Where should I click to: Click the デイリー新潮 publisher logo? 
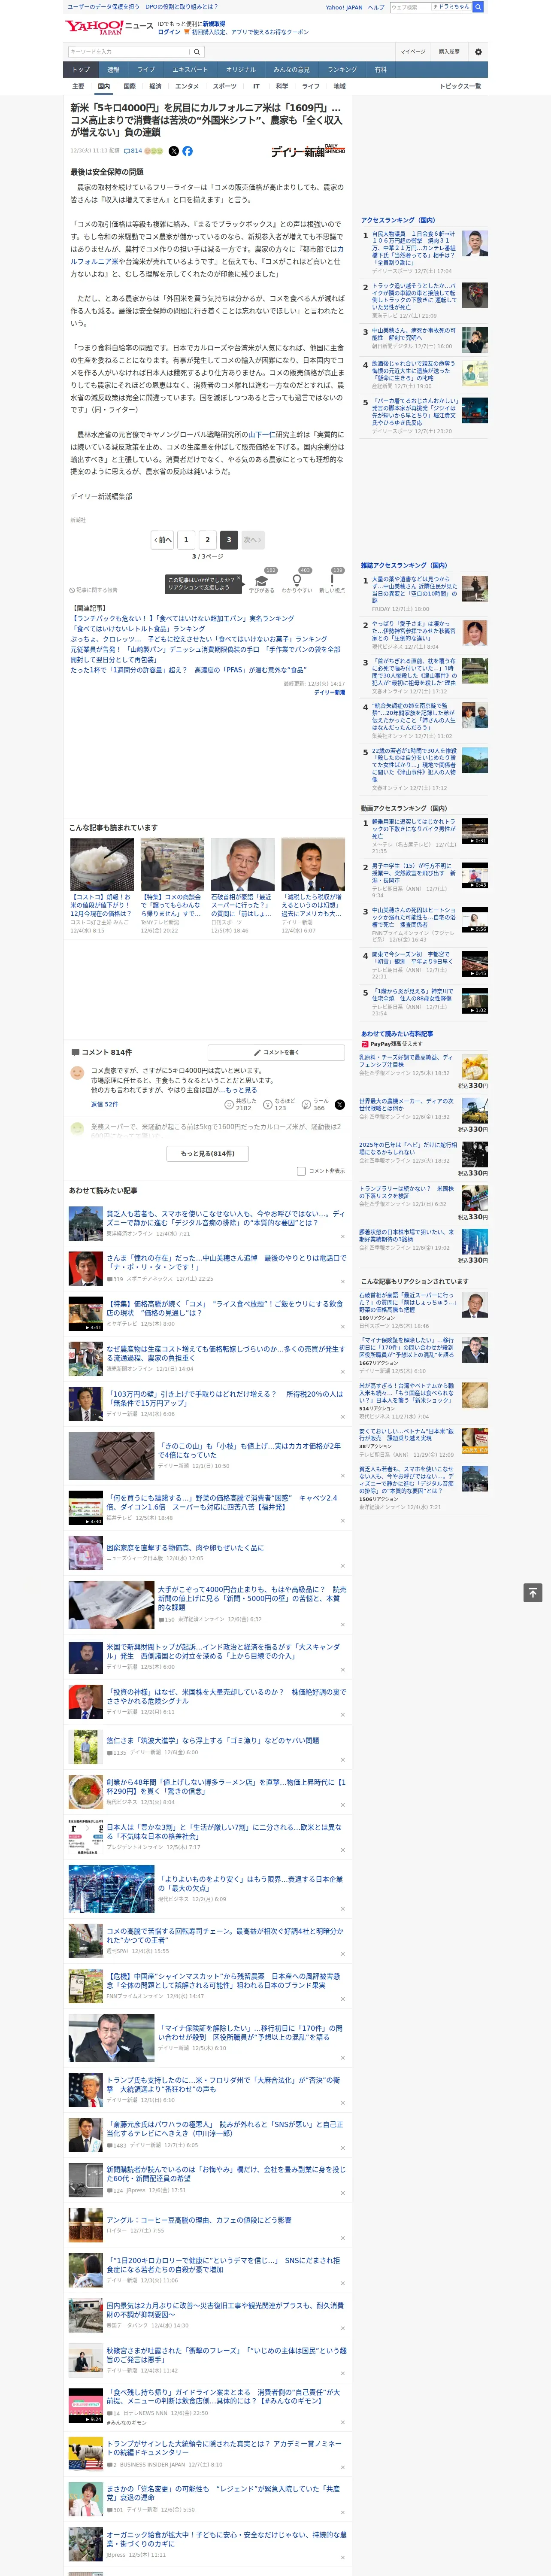coord(308,151)
